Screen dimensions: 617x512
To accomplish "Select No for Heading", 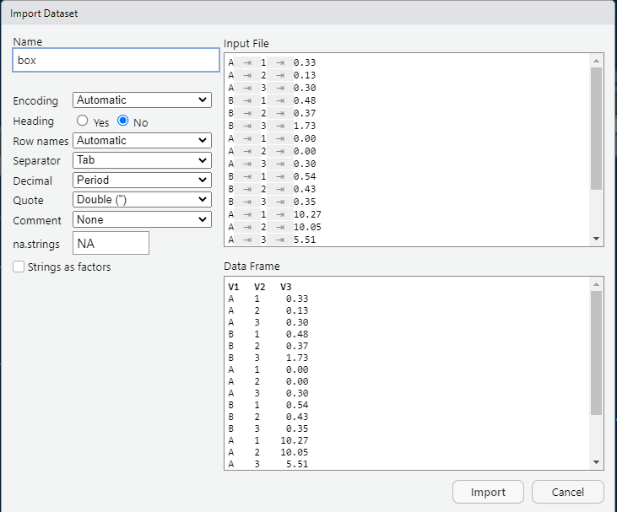I will coord(122,121).
